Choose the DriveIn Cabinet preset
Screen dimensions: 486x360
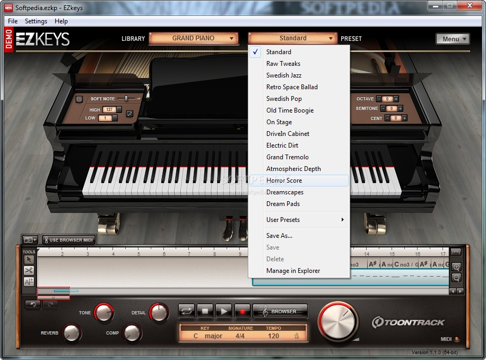(299, 134)
